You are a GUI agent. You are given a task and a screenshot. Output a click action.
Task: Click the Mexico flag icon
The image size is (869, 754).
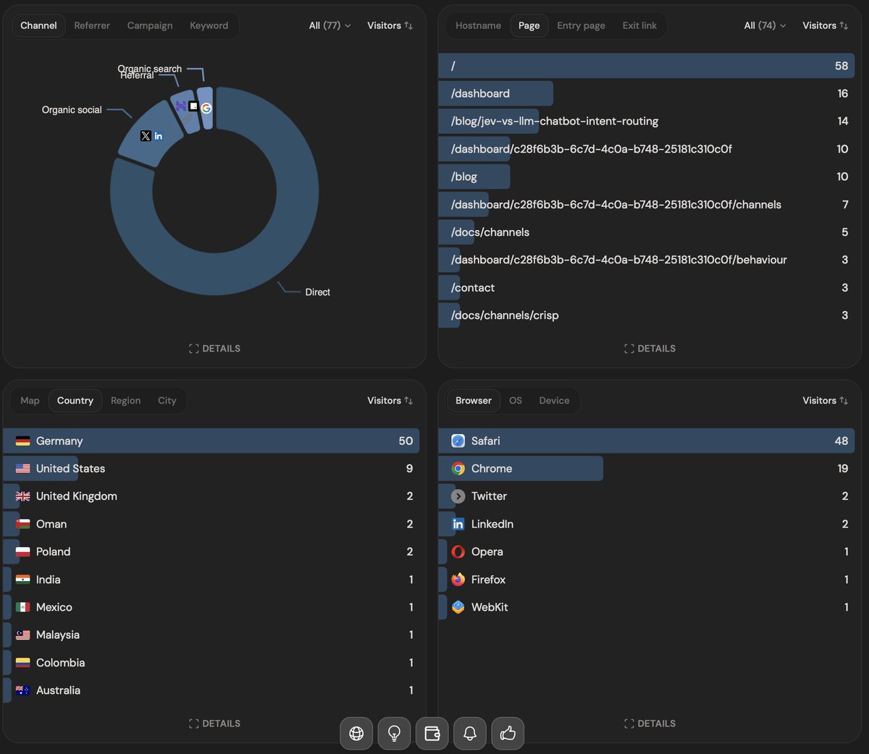[x=23, y=607]
